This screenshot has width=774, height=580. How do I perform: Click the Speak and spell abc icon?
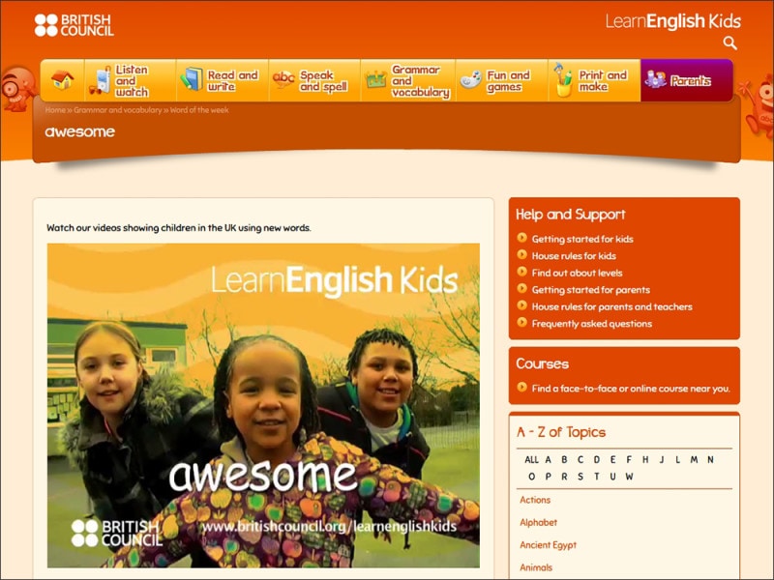point(283,80)
